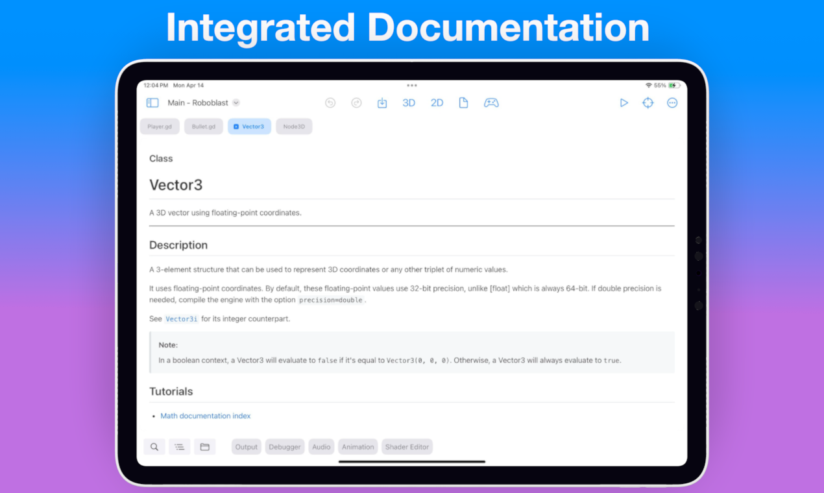Open the script document icon
Viewport: 824px width, 493px height.
pos(463,102)
